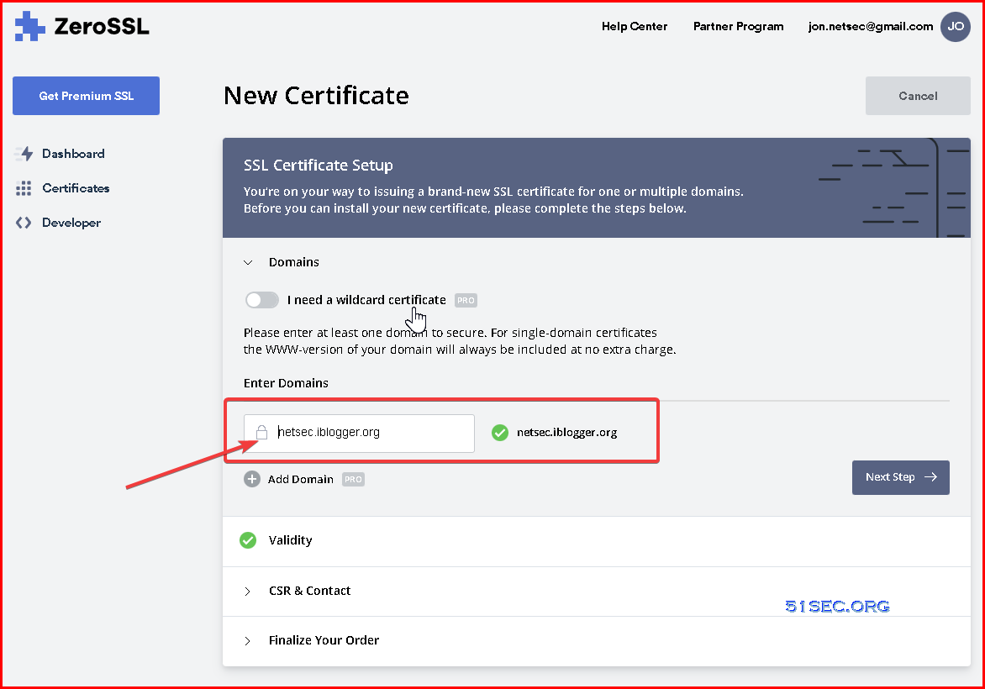Enable the wildcard certificate toggle

pyautogui.click(x=262, y=300)
